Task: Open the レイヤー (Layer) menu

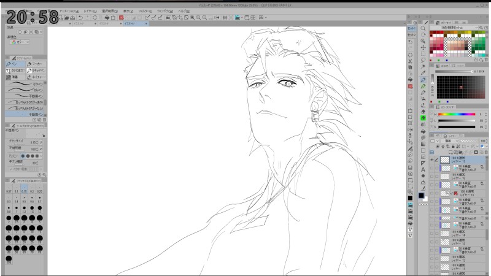Action: coord(90,10)
